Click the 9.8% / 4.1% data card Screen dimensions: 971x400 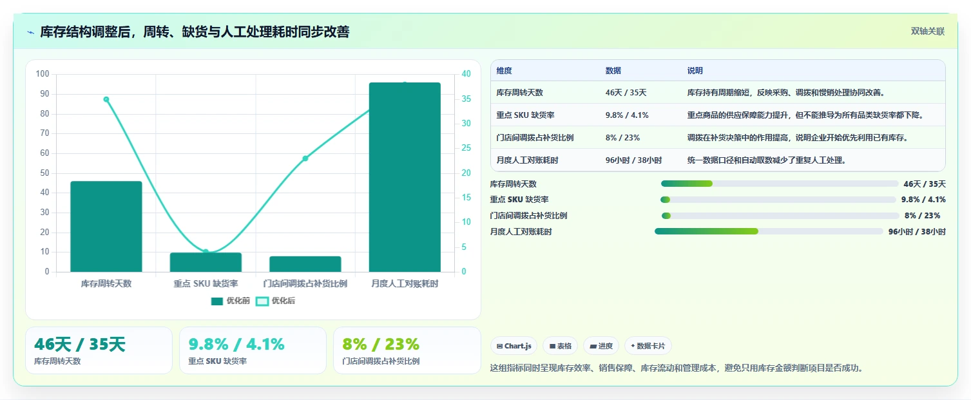tap(253, 350)
